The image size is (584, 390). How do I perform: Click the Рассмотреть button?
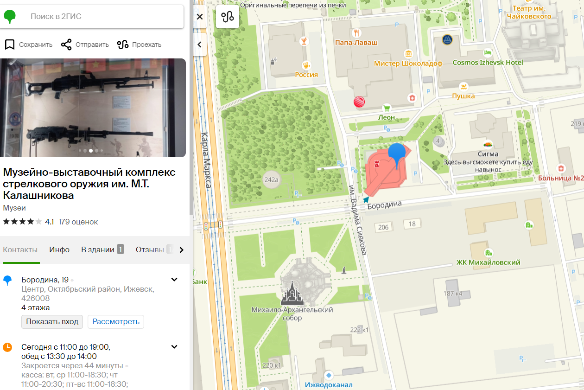click(x=116, y=321)
